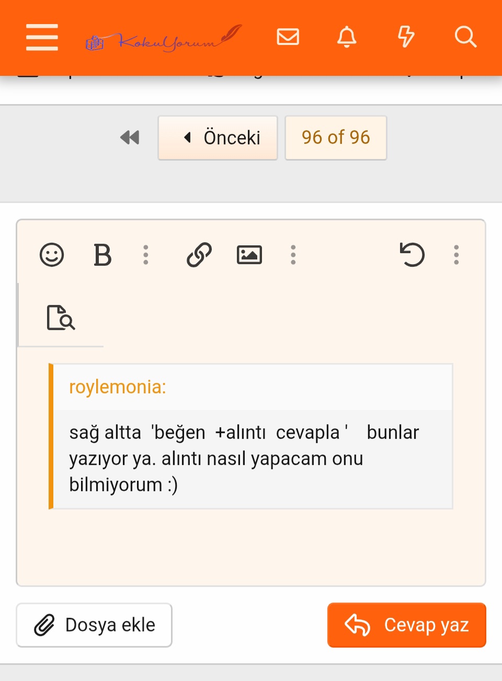502x681 pixels.
Task: Open the hamburger navigation menu
Action: click(x=42, y=37)
